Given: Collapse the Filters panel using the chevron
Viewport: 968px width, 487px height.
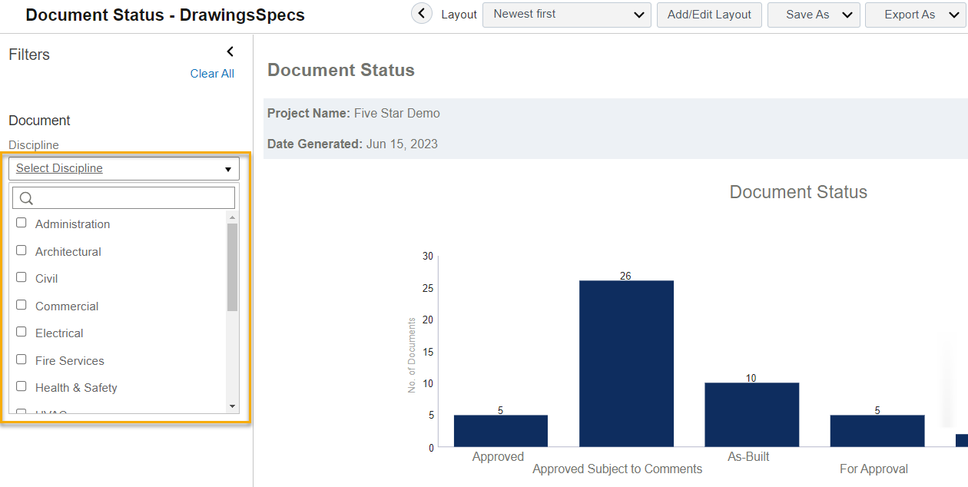Looking at the screenshot, I should (230, 51).
